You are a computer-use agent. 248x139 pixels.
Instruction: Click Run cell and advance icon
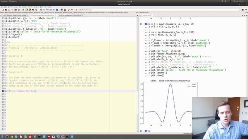30,10
